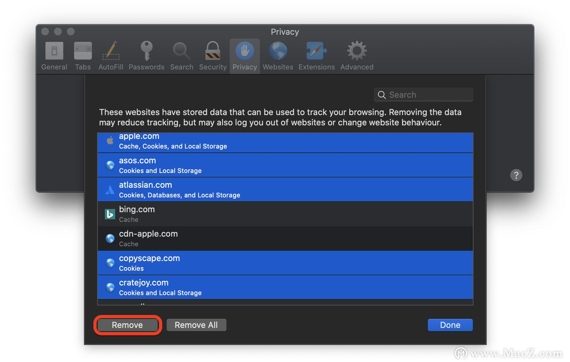Click the Extensions tab label

(317, 67)
